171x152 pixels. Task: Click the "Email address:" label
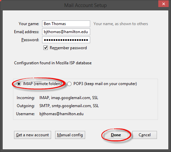[x=26, y=32]
